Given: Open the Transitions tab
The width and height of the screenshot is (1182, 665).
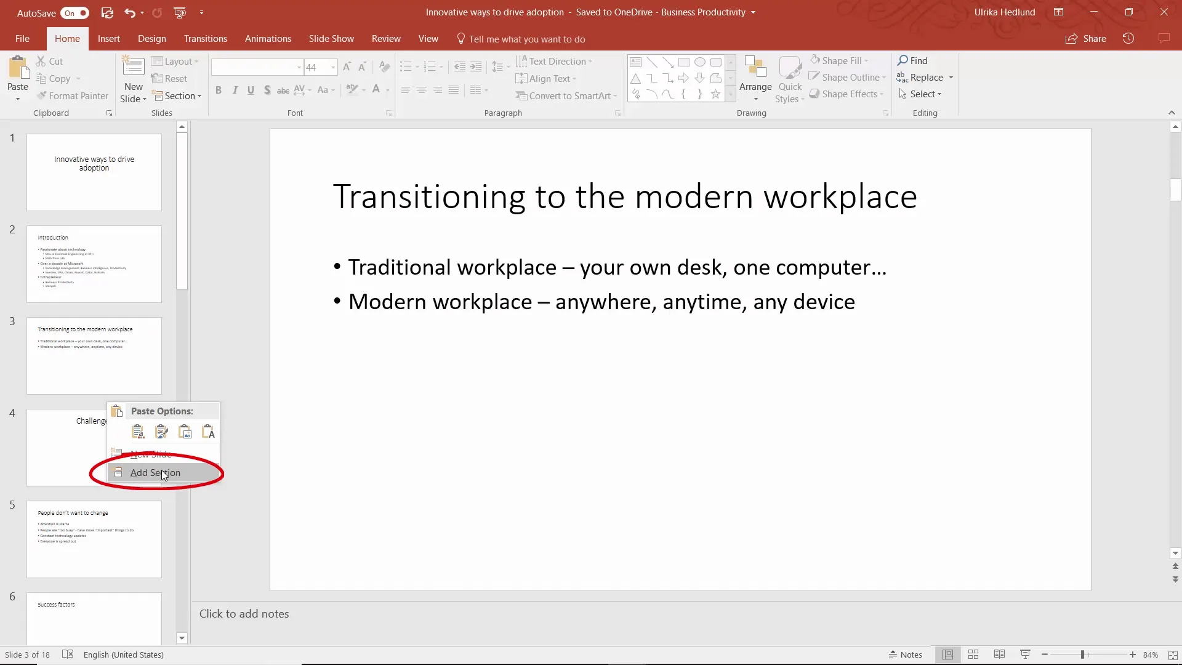Looking at the screenshot, I should pyautogui.click(x=205, y=38).
